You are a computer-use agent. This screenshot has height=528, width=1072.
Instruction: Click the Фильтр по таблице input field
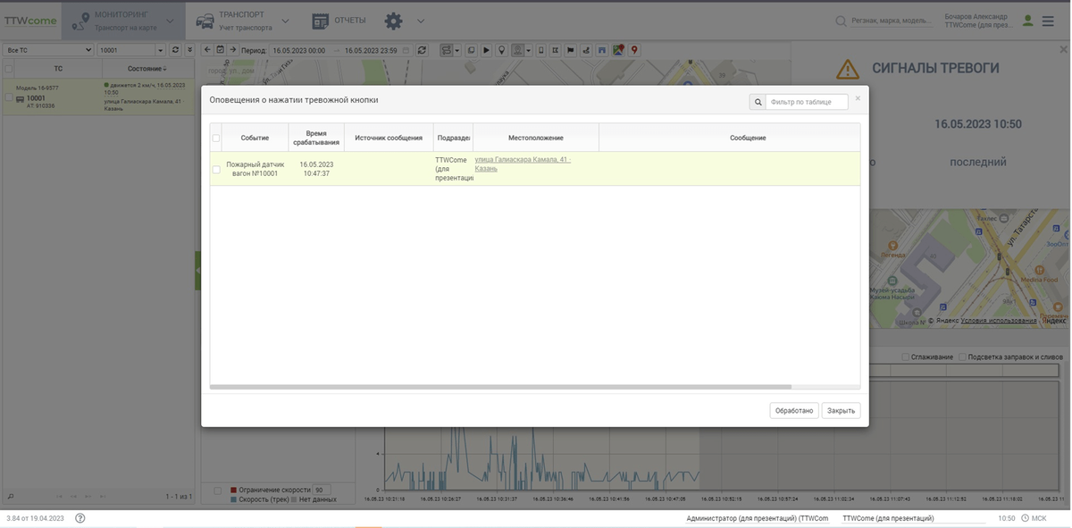(x=807, y=103)
